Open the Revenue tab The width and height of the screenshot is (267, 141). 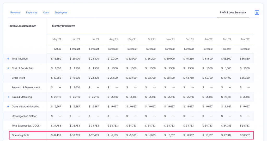pos(15,13)
